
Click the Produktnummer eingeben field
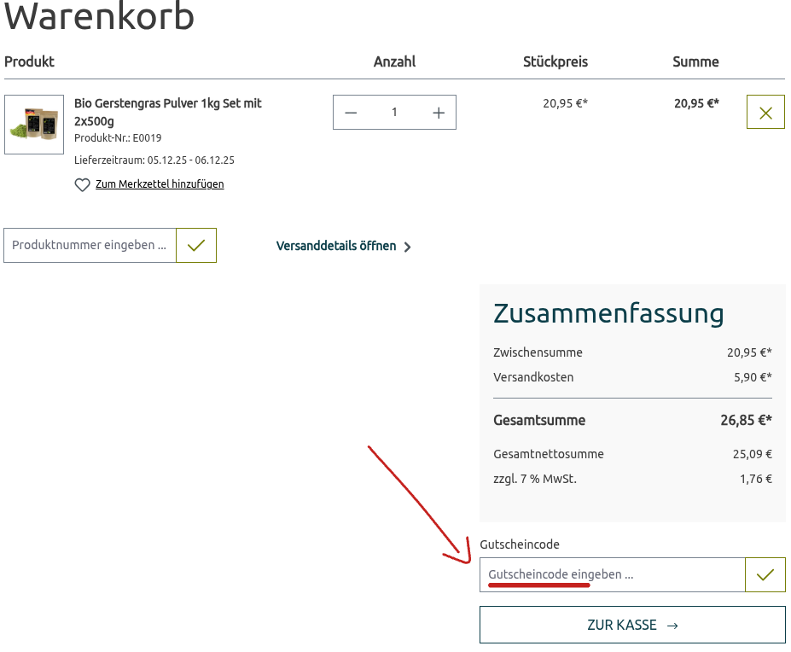pos(89,245)
